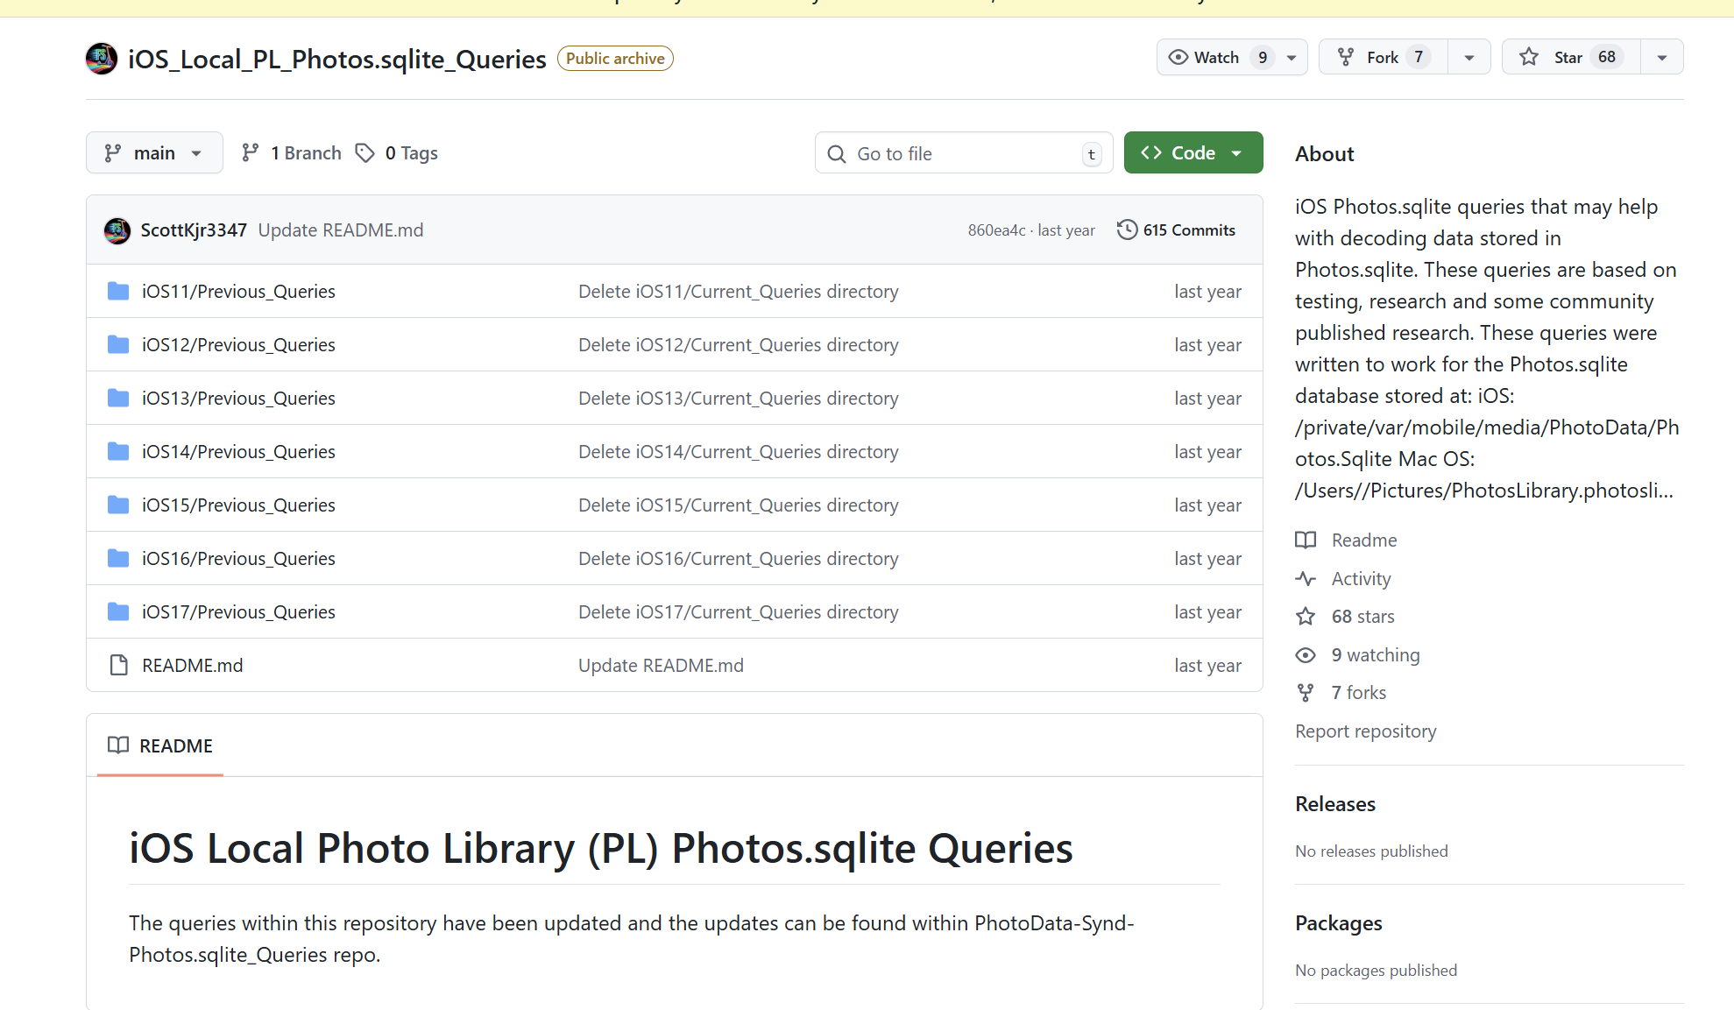The height and width of the screenshot is (1010, 1734).
Task: Click the 7 forks icon in About
Action: pos(1306,693)
